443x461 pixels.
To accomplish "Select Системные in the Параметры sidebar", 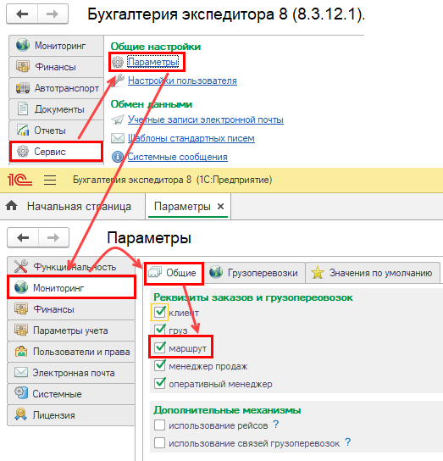I will tap(71, 394).
